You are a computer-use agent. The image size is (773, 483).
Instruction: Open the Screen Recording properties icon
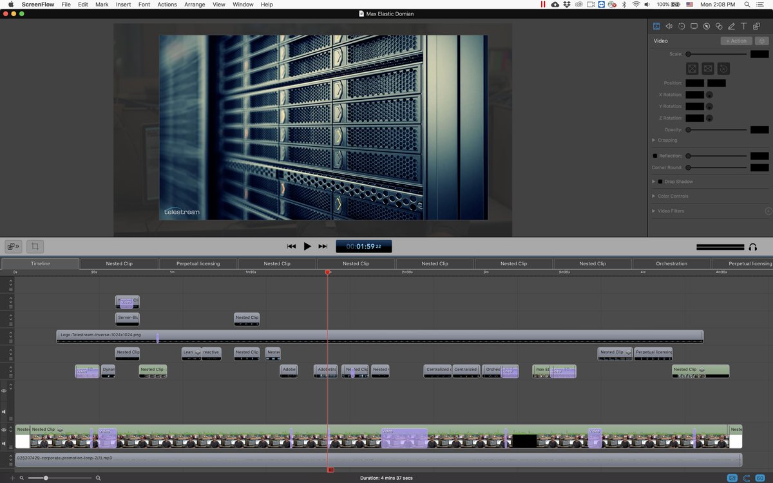point(694,26)
